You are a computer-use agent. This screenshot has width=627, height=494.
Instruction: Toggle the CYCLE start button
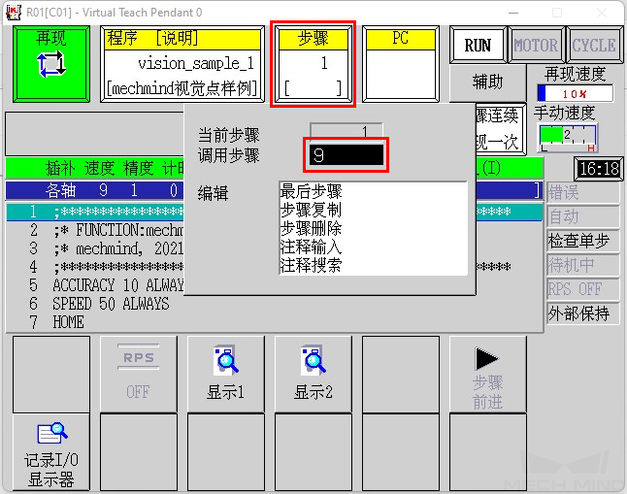(594, 45)
